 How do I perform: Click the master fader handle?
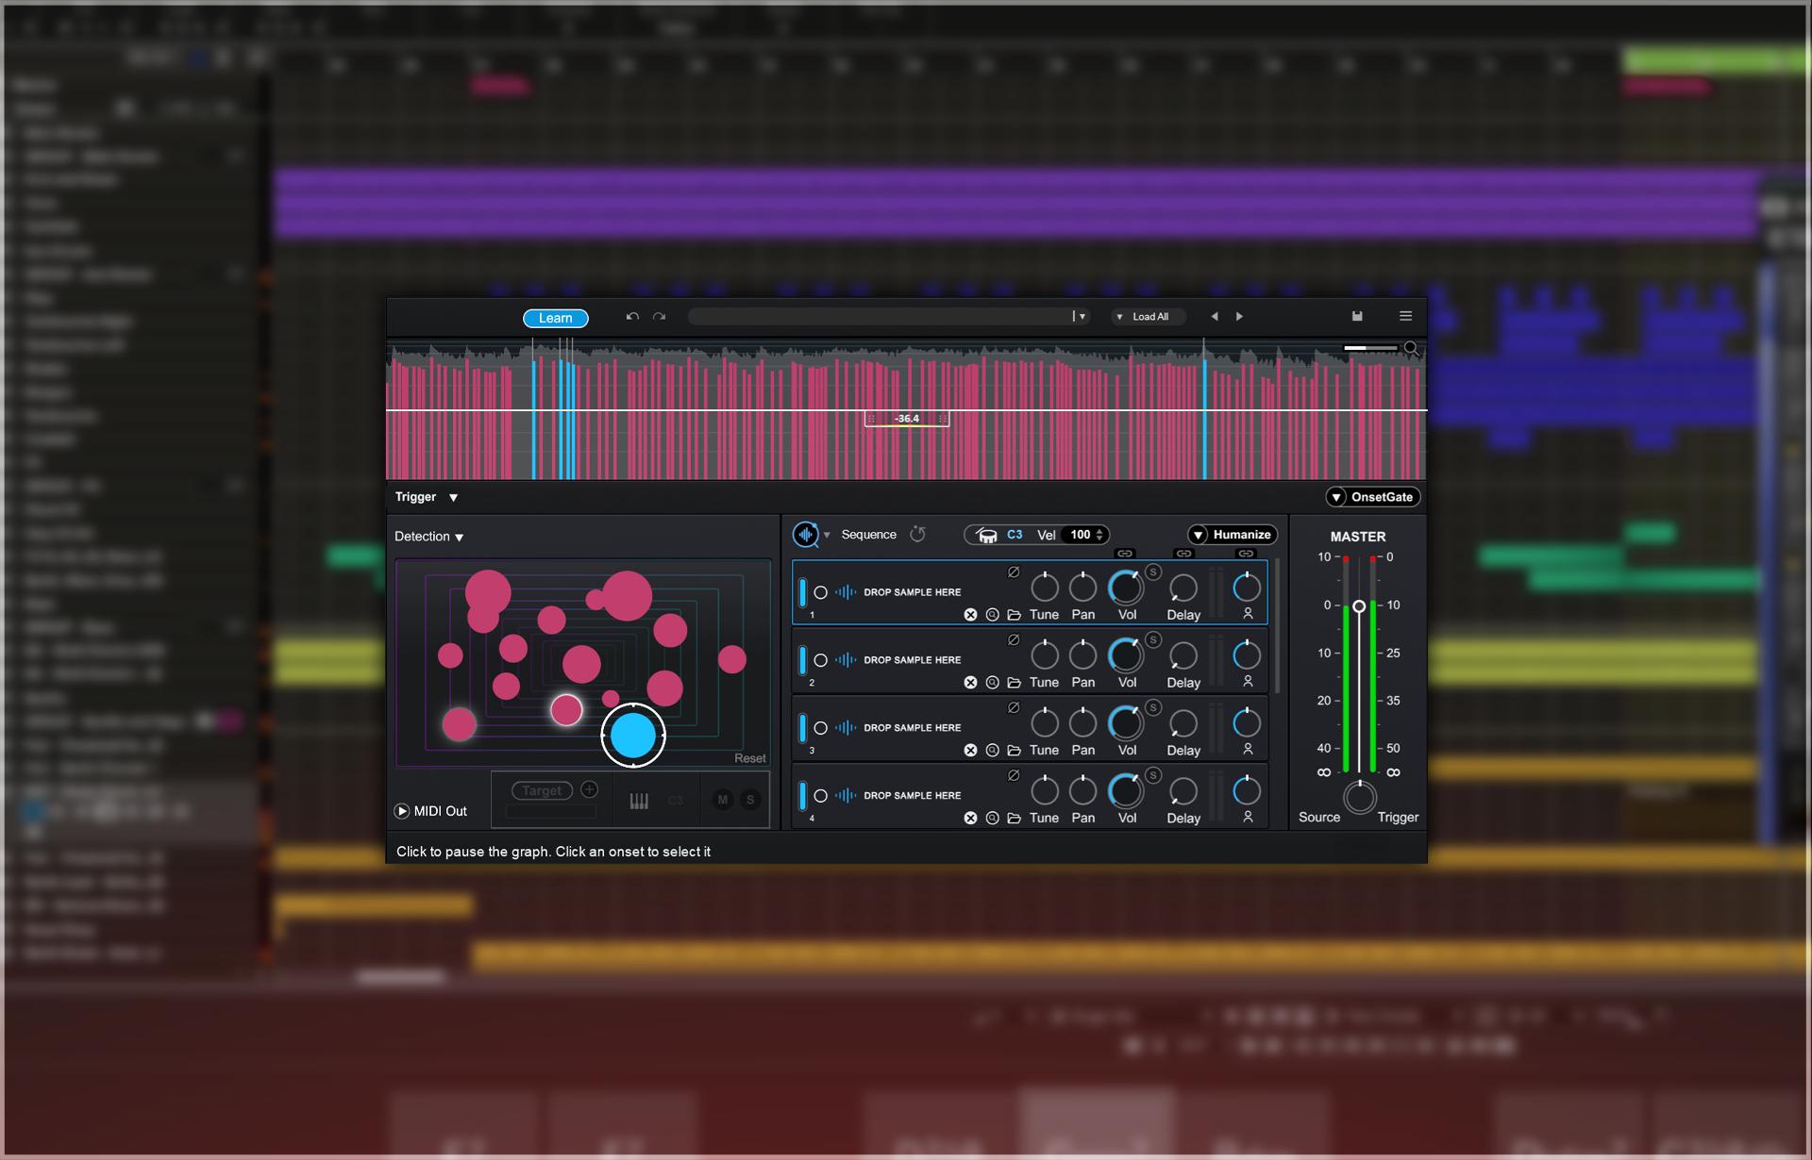pyautogui.click(x=1359, y=606)
